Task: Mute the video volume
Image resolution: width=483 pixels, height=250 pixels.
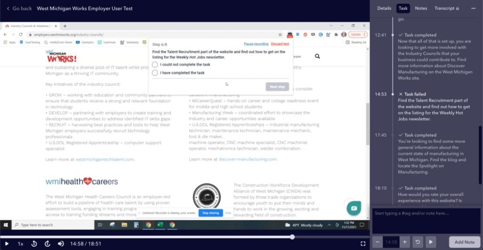Action: pos(61,243)
